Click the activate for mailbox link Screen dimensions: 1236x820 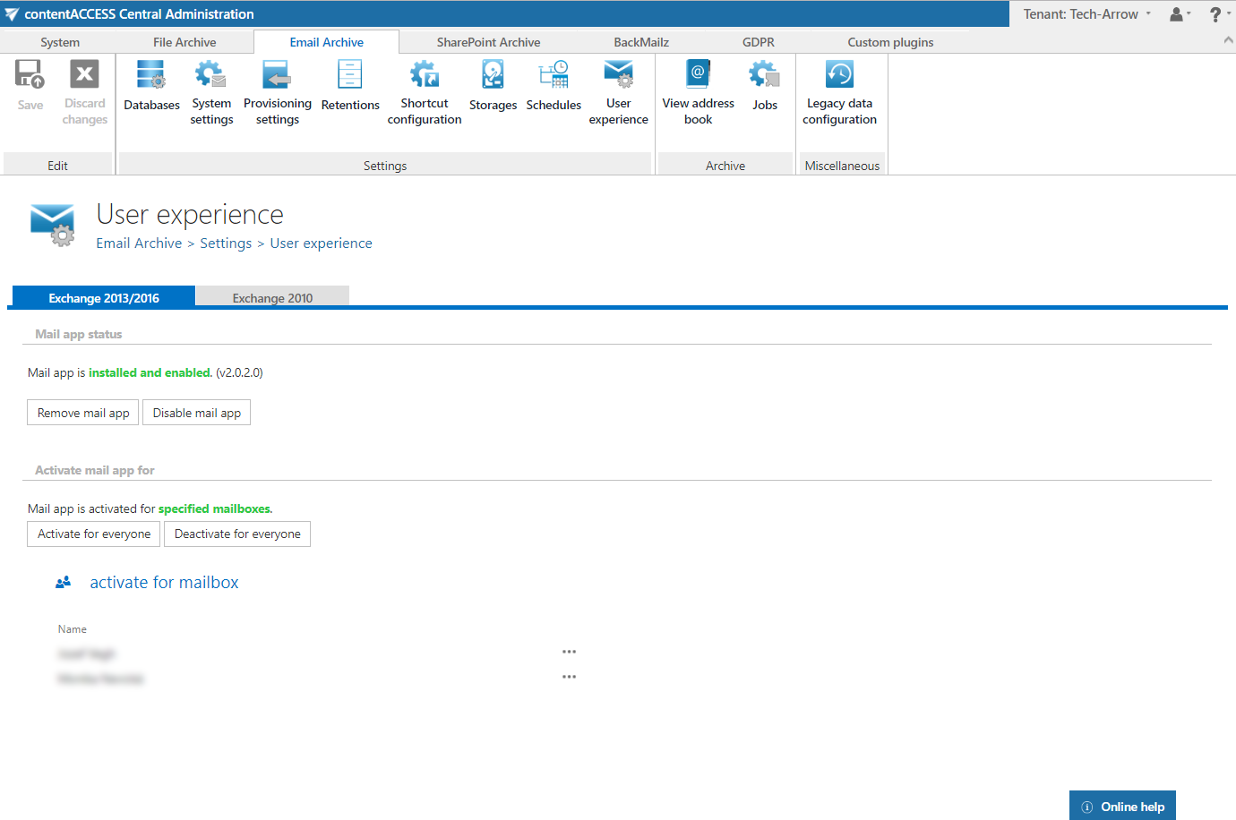click(164, 582)
